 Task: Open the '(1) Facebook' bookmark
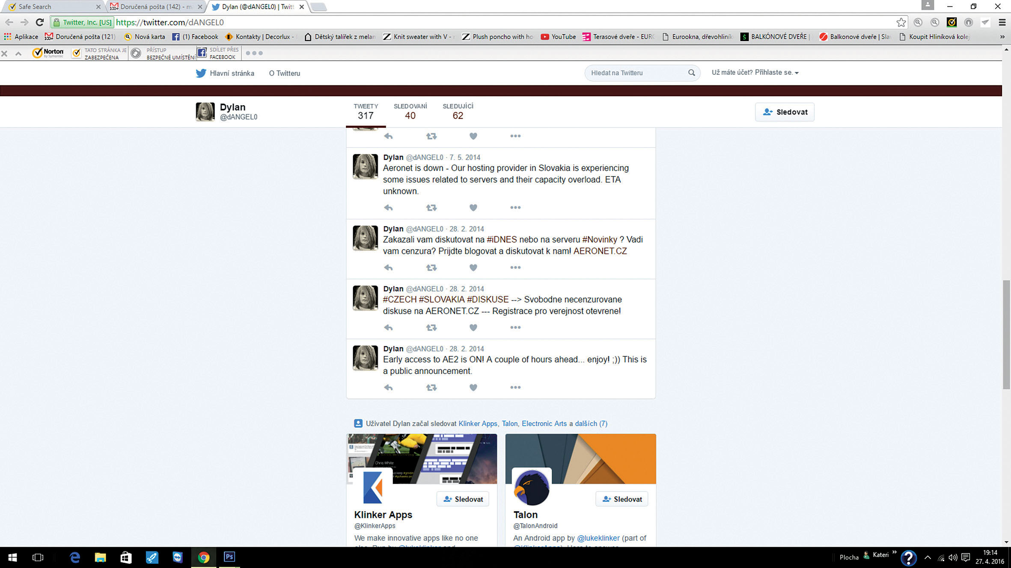[195, 37]
